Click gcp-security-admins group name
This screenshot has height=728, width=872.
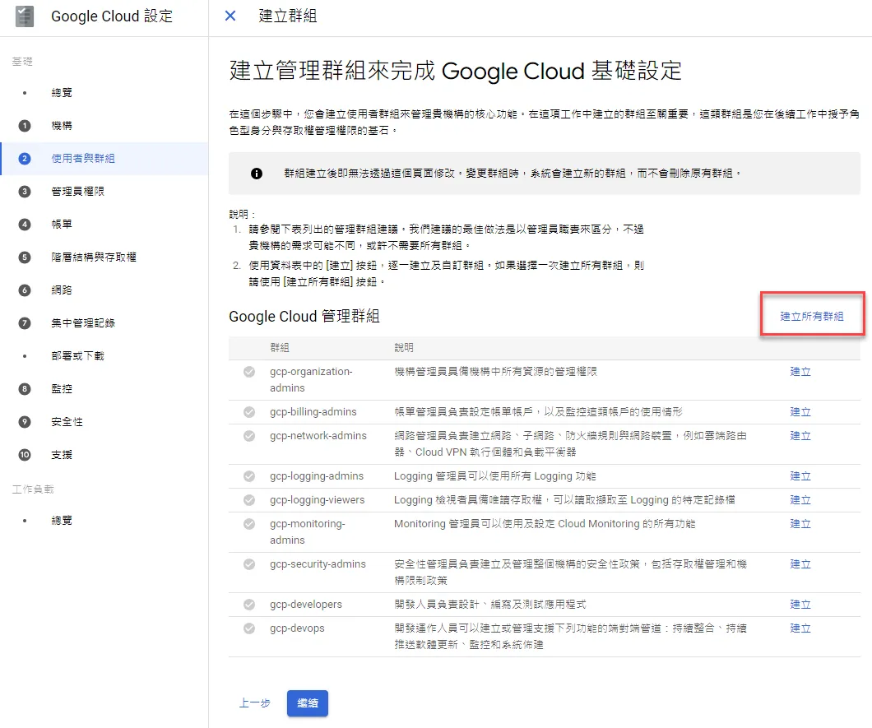click(x=318, y=564)
